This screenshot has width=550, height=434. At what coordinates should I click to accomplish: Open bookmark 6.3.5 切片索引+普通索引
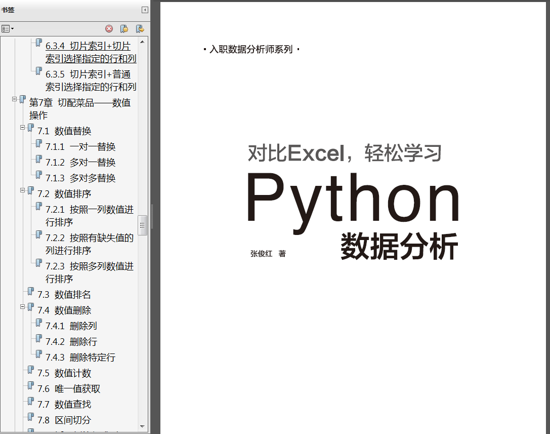click(91, 81)
